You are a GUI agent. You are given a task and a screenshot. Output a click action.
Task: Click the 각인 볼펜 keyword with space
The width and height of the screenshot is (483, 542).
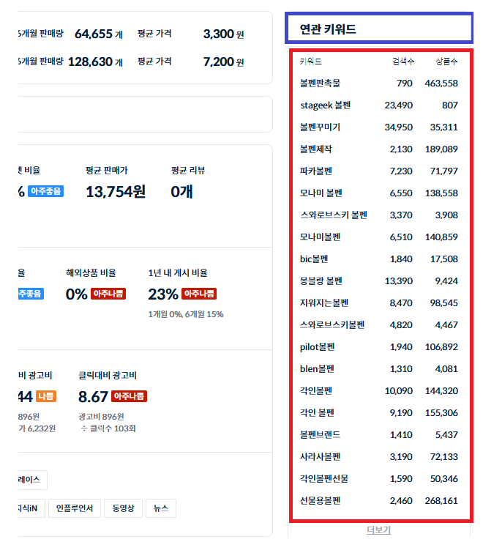pyautogui.click(x=317, y=412)
